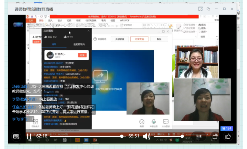Switch to the 开始 ribbon tab
The image size is (247, 149).
(41, 21)
